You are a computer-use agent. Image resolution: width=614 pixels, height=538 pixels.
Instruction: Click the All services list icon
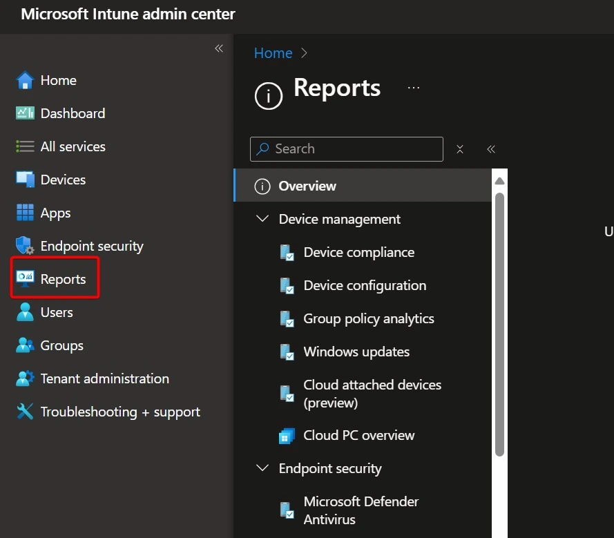[25, 146]
